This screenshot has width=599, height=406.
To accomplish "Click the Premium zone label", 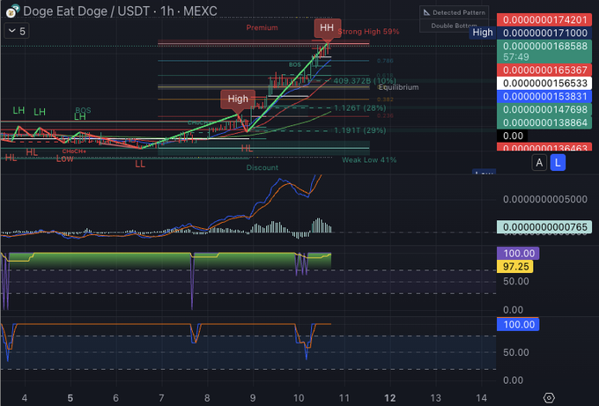I will (263, 27).
